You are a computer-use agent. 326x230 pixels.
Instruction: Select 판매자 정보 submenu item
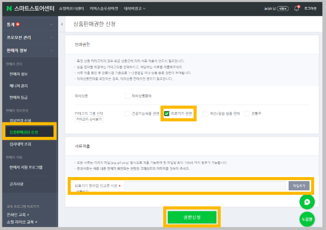(19, 74)
